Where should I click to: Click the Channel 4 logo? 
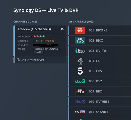80,61
